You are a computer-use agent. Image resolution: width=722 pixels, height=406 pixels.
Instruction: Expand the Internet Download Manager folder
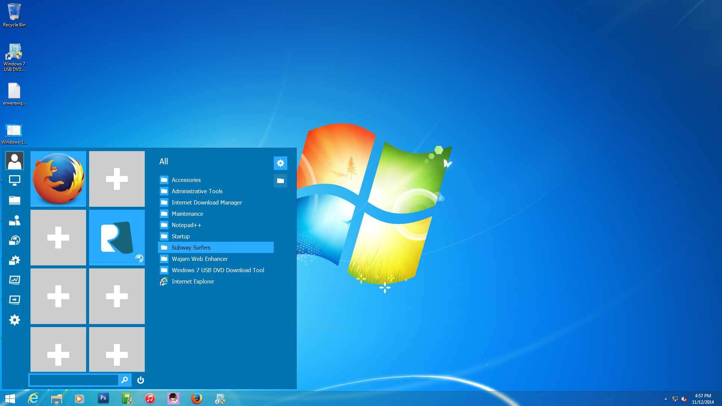(x=216, y=202)
